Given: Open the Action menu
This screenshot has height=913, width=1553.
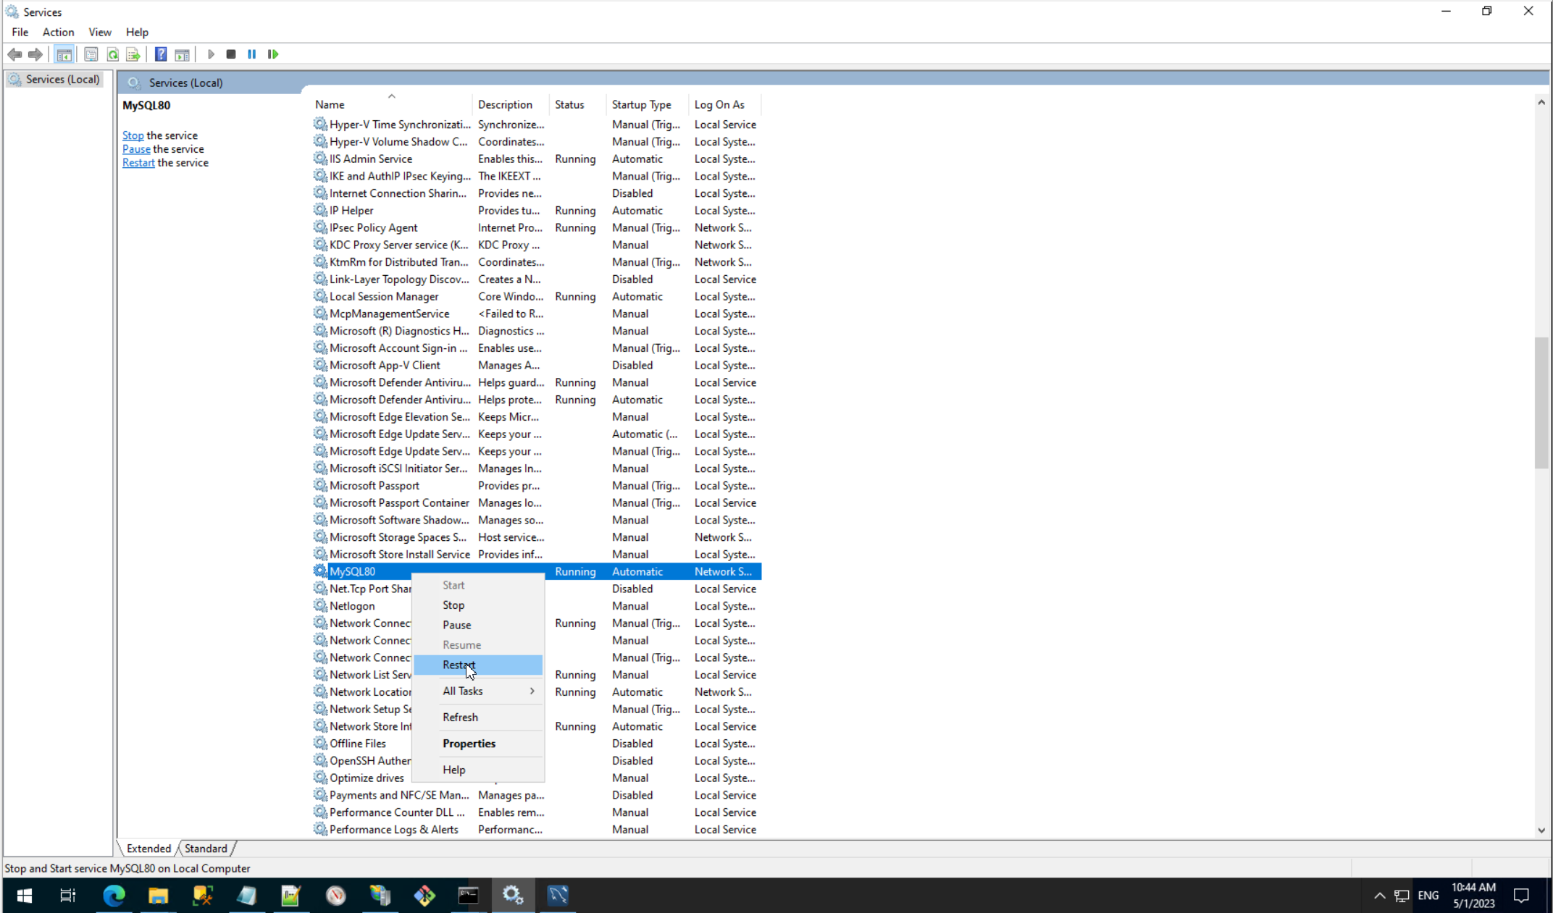Looking at the screenshot, I should click(58, 32).
